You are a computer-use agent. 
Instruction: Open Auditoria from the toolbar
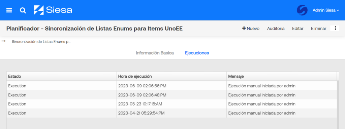276,29
